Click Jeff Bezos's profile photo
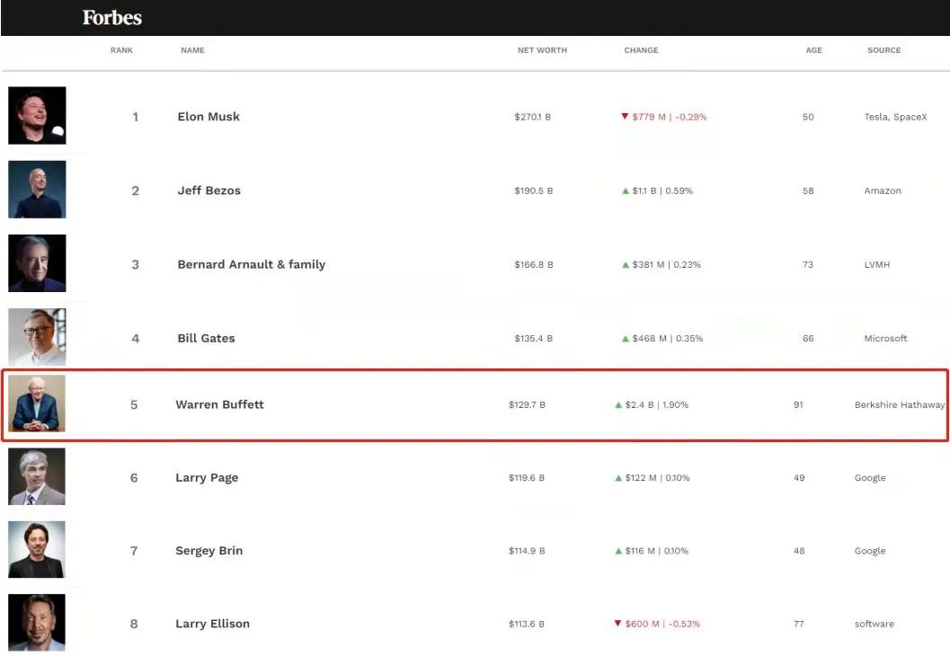 tap(37, 190)
